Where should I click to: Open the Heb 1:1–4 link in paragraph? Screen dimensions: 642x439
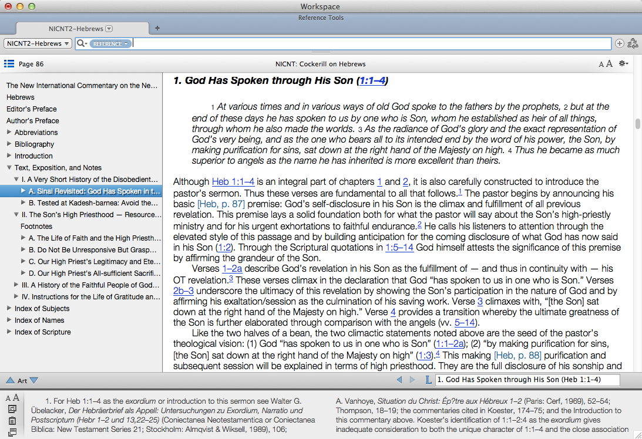point(233,182)
